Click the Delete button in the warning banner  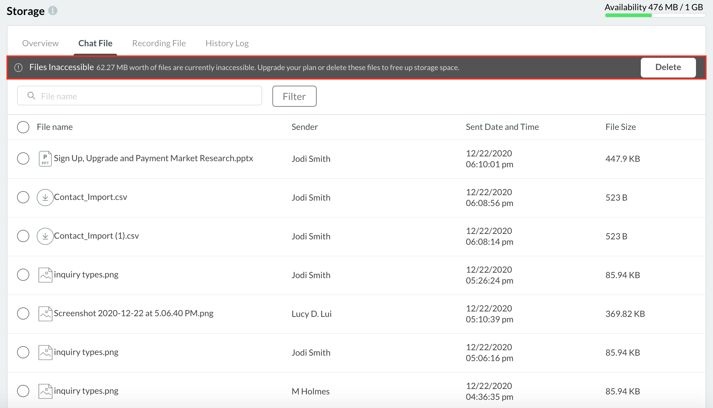[x=668, y=67]
